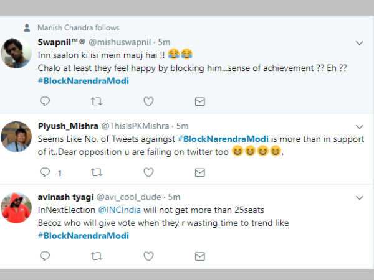This screenshot has height=280, width=374.
Task: Open more options on Swapnil's tweet
Action: [359, 43]
